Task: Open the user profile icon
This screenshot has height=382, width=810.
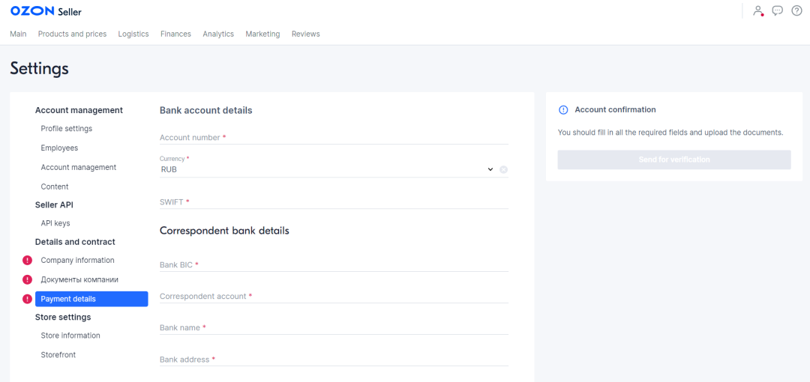Action: [758, 10]
